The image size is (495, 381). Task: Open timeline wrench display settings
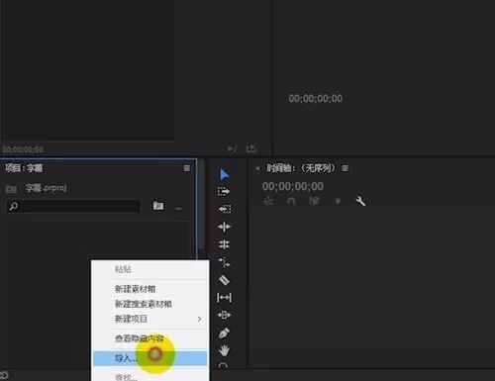click(360, 201)
